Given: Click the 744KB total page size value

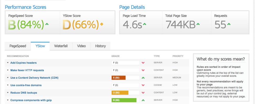Looking at the screenshot, I should click(x=180, y=24).
